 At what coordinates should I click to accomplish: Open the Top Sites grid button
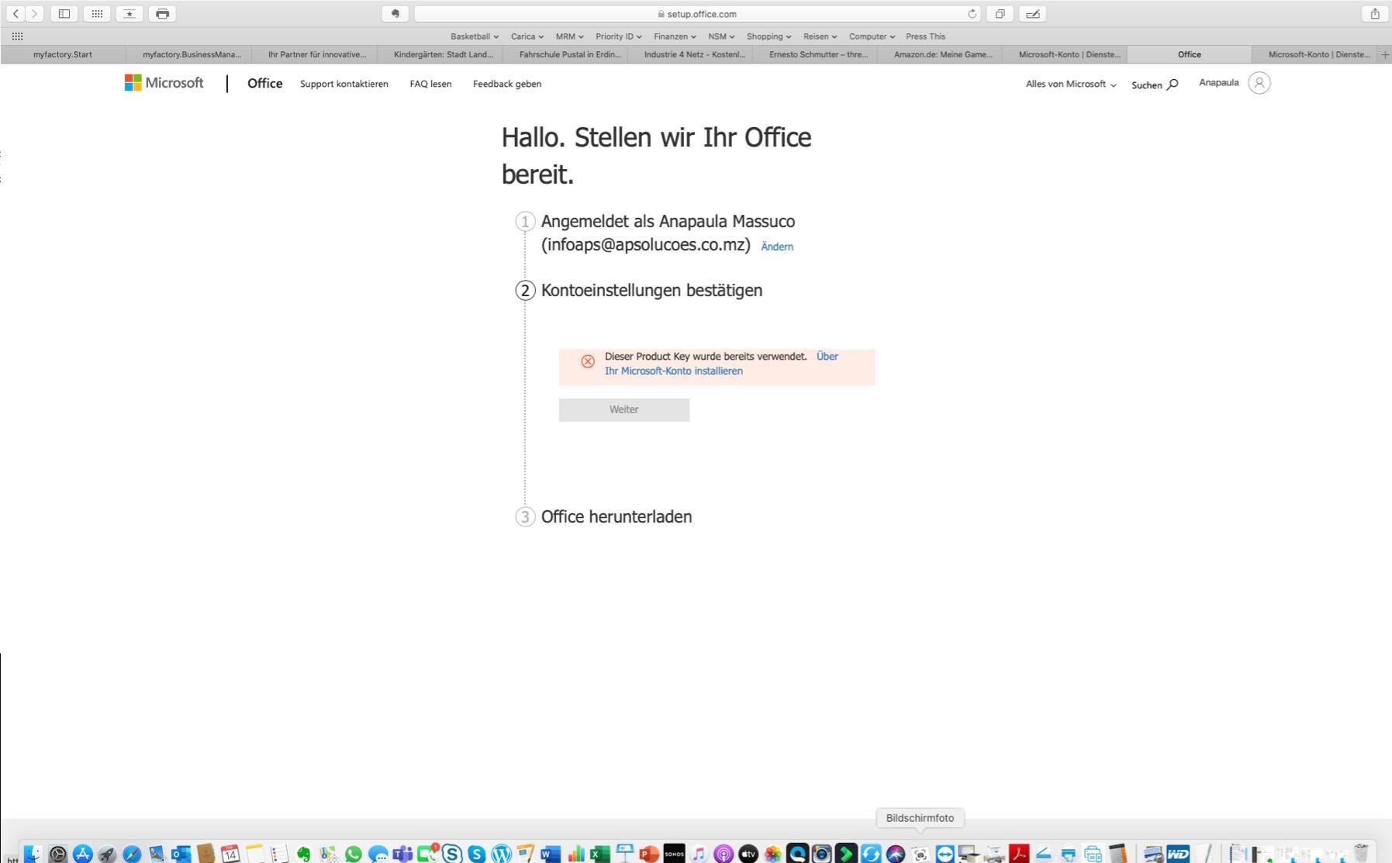97,13
